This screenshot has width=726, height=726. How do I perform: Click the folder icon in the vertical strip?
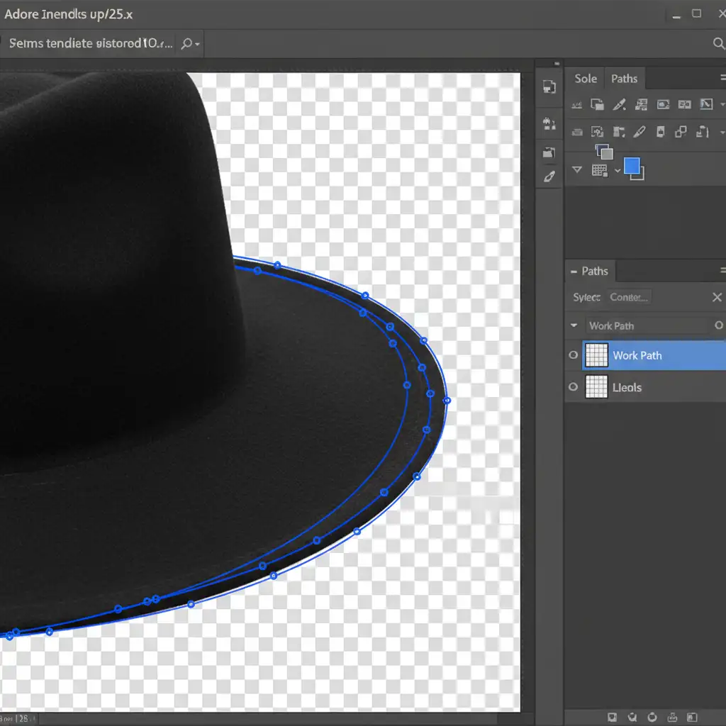point(549,152)
